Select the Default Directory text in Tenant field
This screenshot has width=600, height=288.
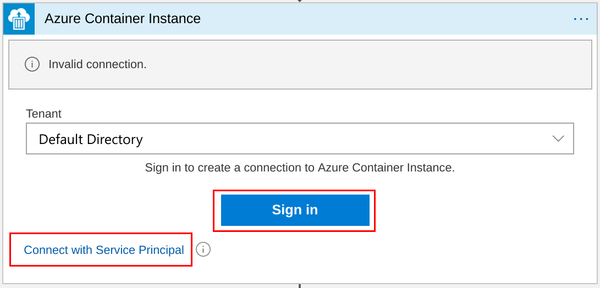[x=91, y=139]
